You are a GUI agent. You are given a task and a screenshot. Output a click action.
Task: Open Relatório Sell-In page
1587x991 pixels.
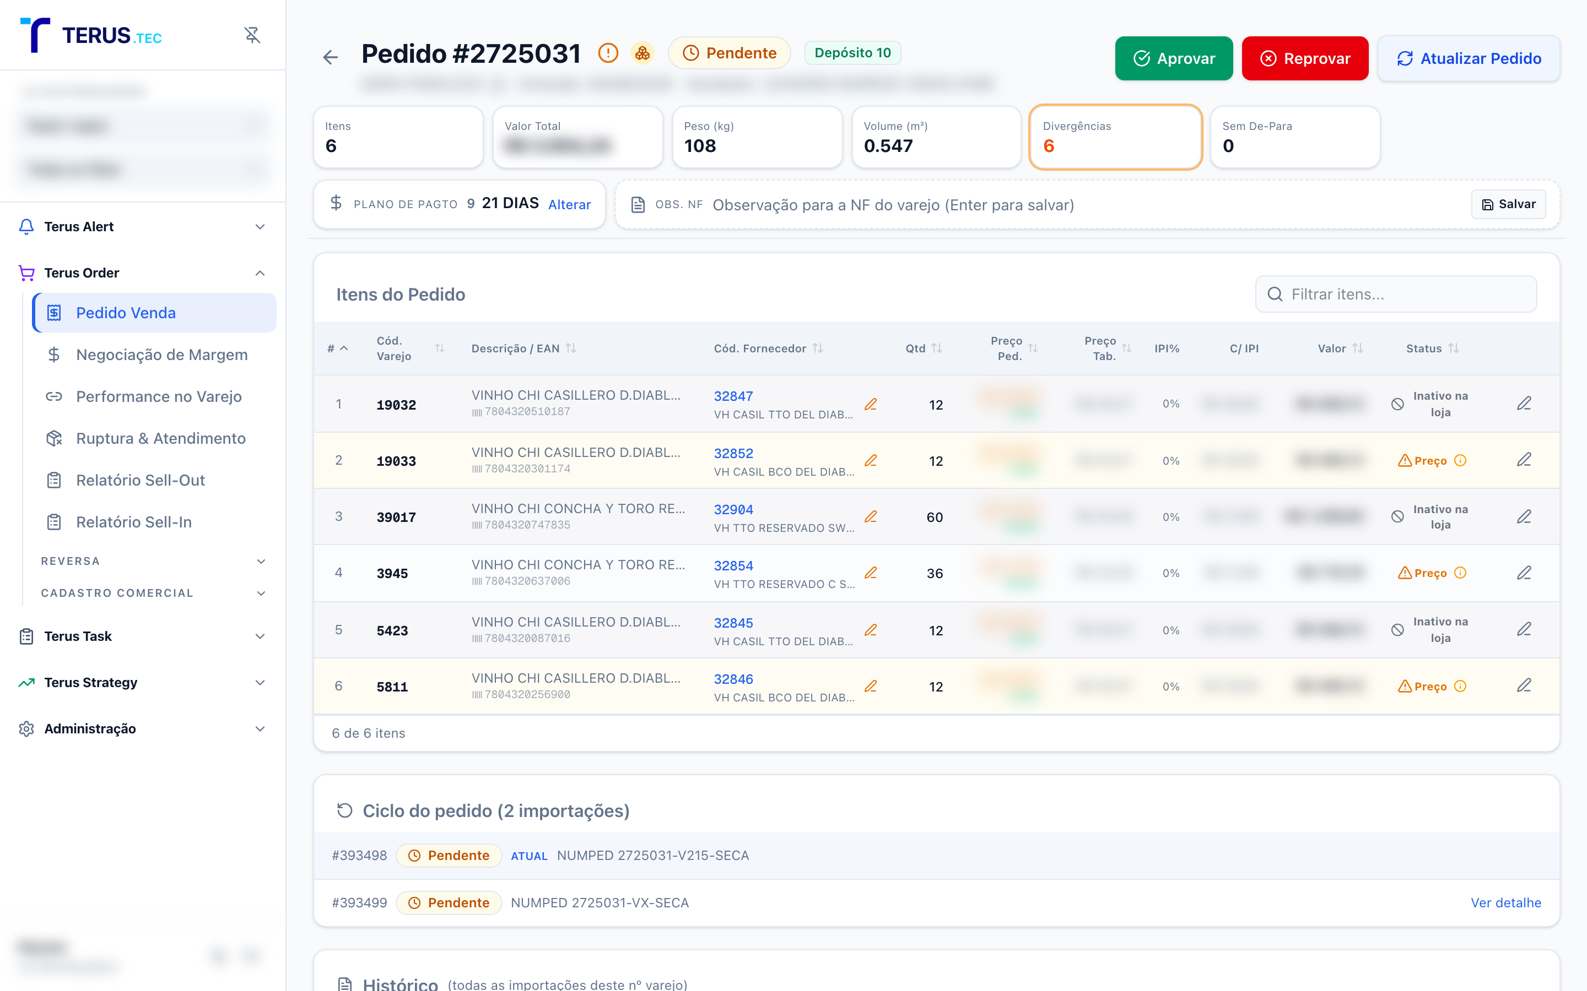coord(155,522)
